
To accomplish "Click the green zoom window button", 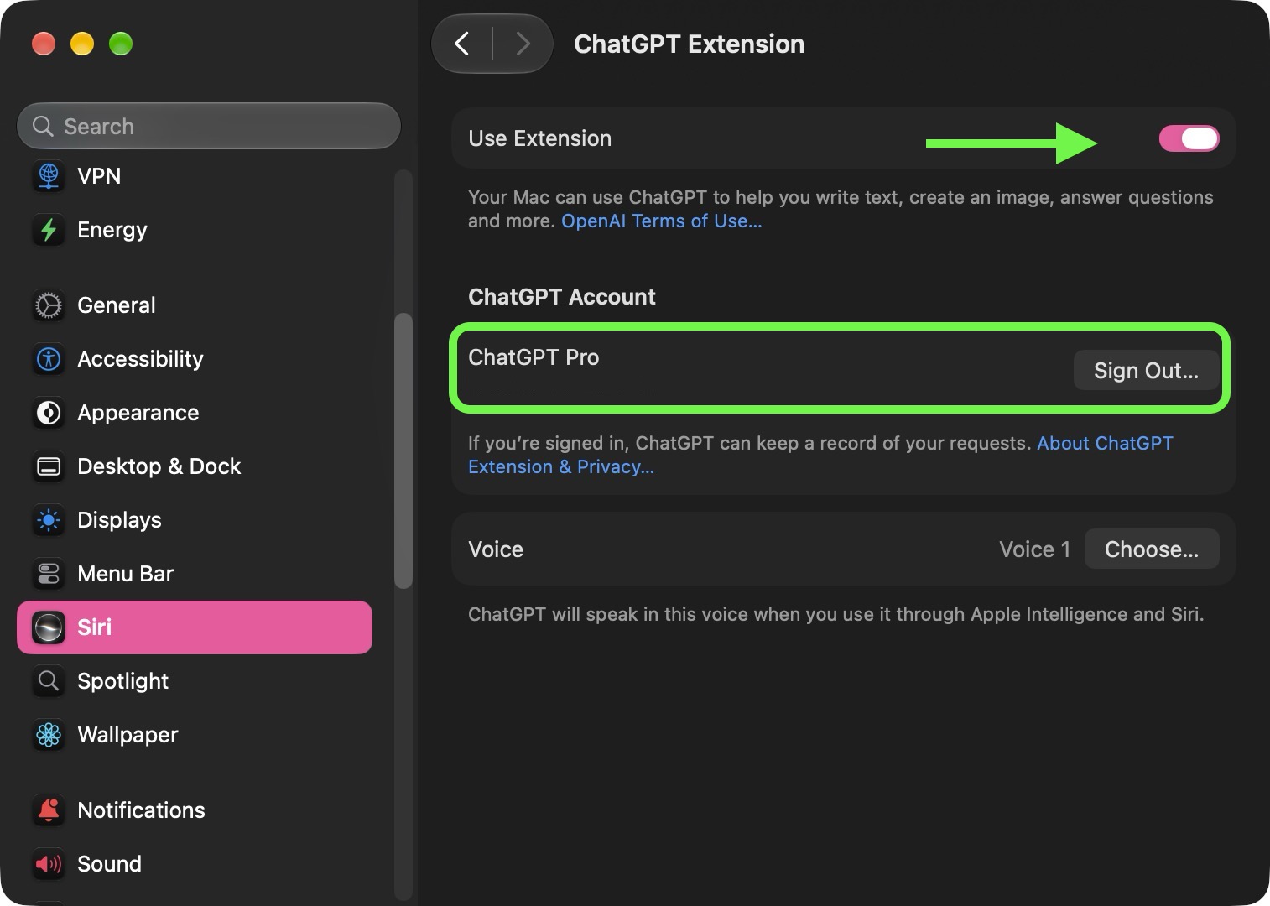I will (x=121, y=44).
